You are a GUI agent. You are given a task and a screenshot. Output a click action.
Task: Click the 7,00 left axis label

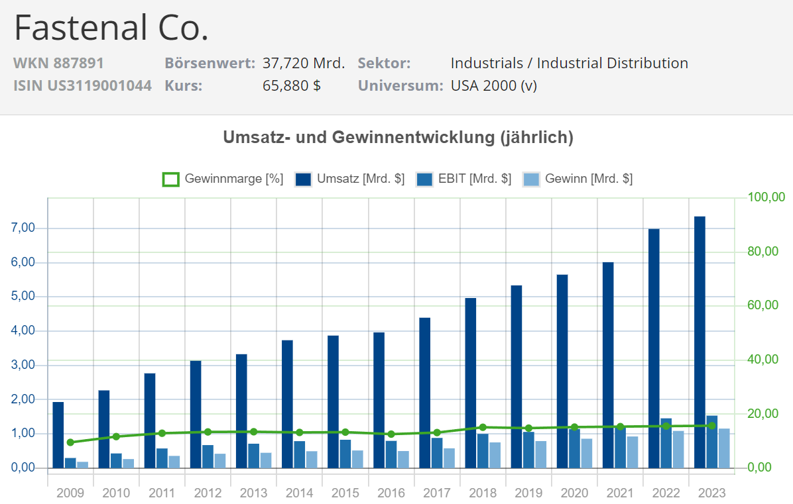23,228
